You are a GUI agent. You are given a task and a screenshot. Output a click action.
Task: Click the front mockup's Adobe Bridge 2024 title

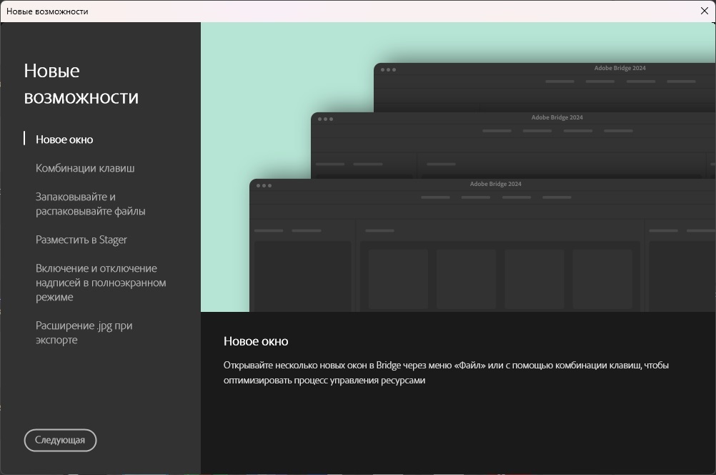[x=495, y=184]
